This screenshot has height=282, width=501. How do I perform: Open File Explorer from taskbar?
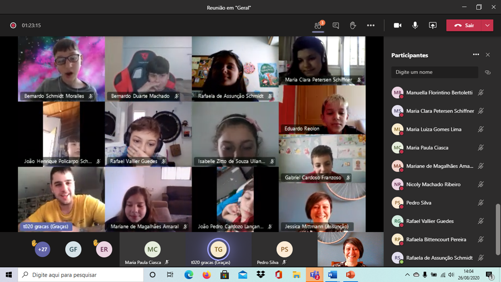click(x=297, y=275)
